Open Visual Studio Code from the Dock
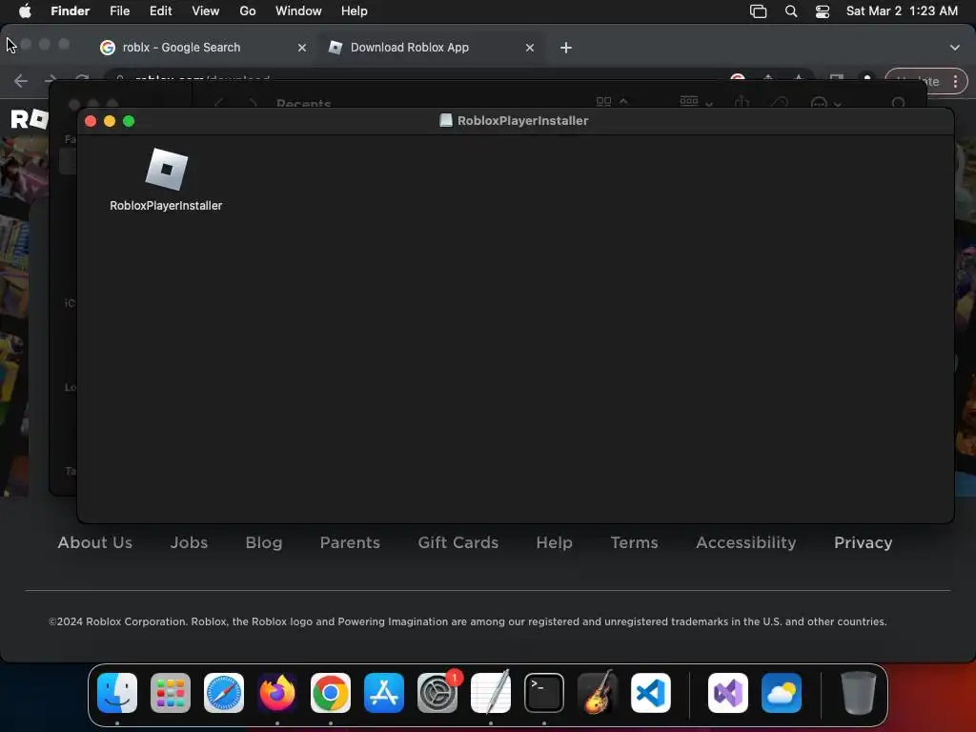This screenshot has height=732, width=976. 650,693
